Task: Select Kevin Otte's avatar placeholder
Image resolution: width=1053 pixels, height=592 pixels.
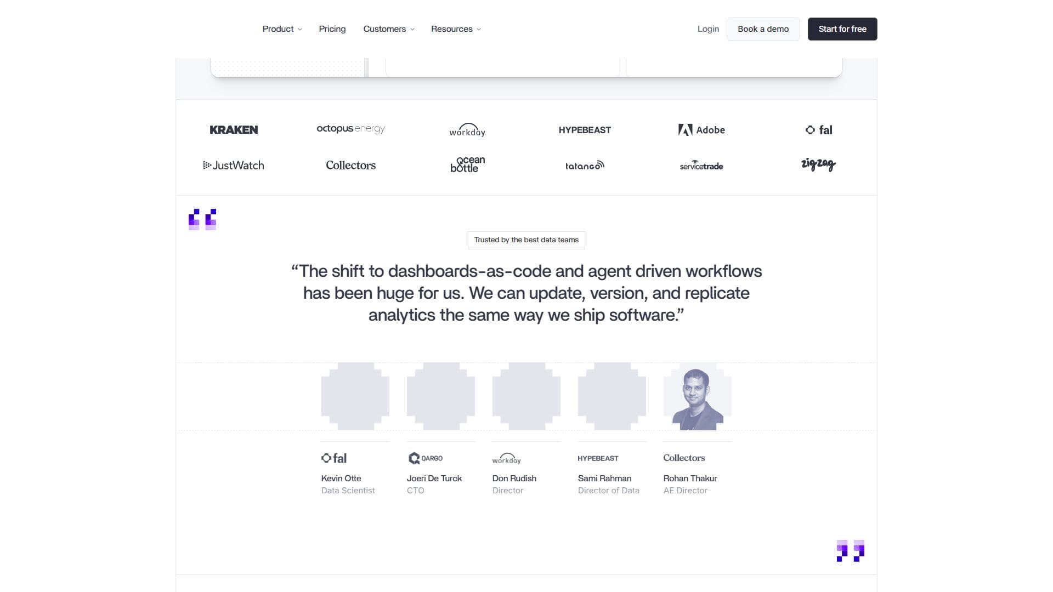Action: [355, 396]
